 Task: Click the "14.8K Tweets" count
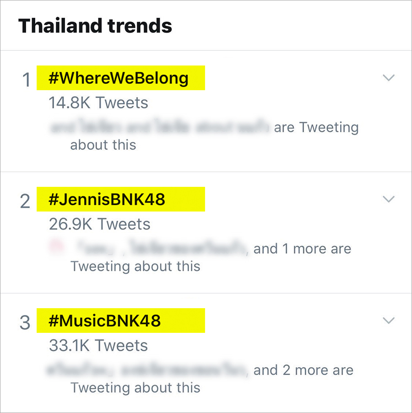pyautogui.click(x=98, y=103)
